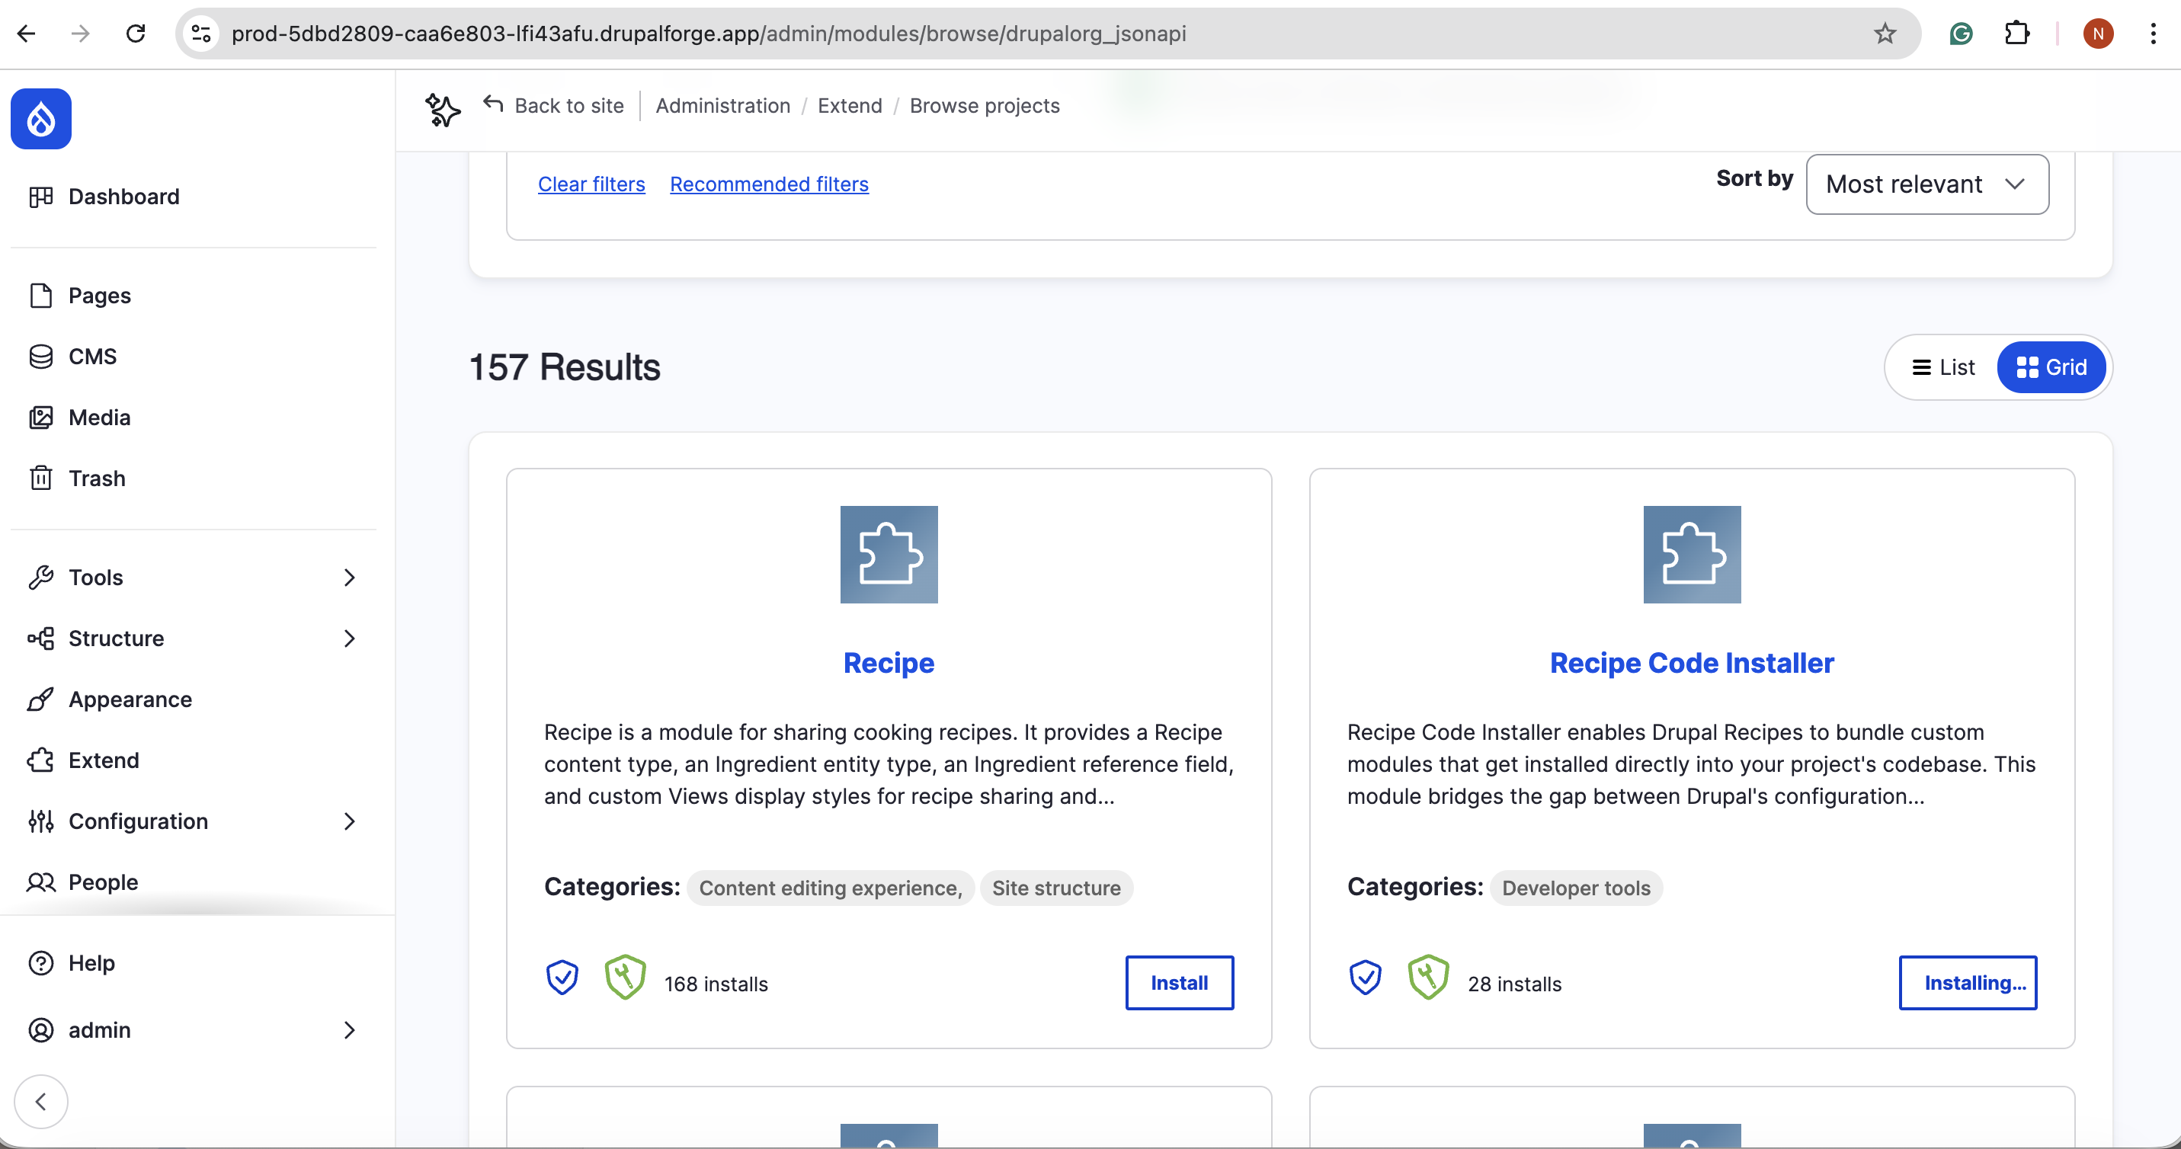
Task: Select the Site structure category tag
Action: click(1057, 888)
